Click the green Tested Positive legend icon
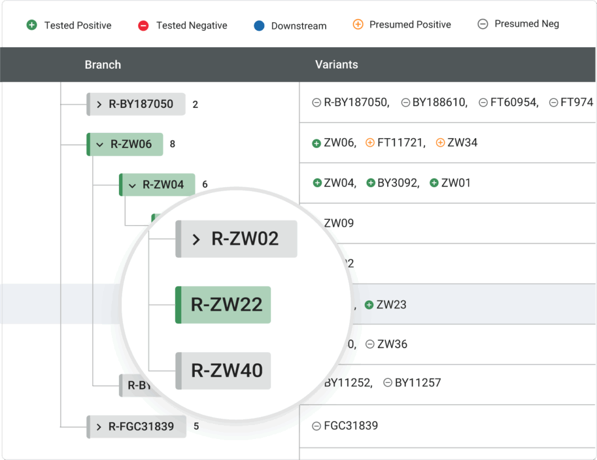 pos(32,25)
